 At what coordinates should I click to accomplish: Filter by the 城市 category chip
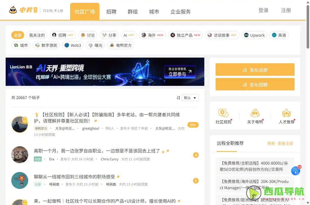(21, 45)
